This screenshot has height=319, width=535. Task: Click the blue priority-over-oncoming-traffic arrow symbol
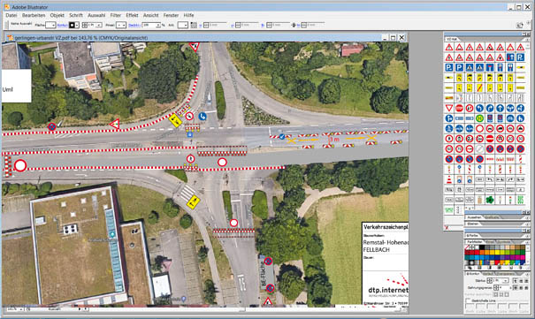[510, 57]
